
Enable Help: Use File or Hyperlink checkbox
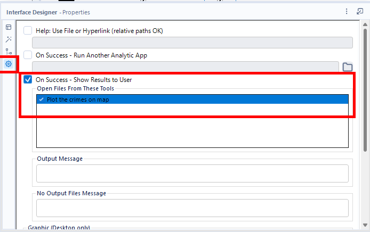pos(28,31)
